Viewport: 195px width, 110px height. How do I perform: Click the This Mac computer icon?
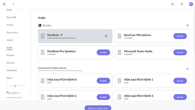40,26
